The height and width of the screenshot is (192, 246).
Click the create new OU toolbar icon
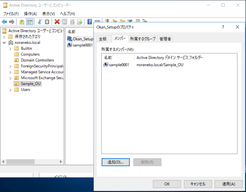pos(122,20)
